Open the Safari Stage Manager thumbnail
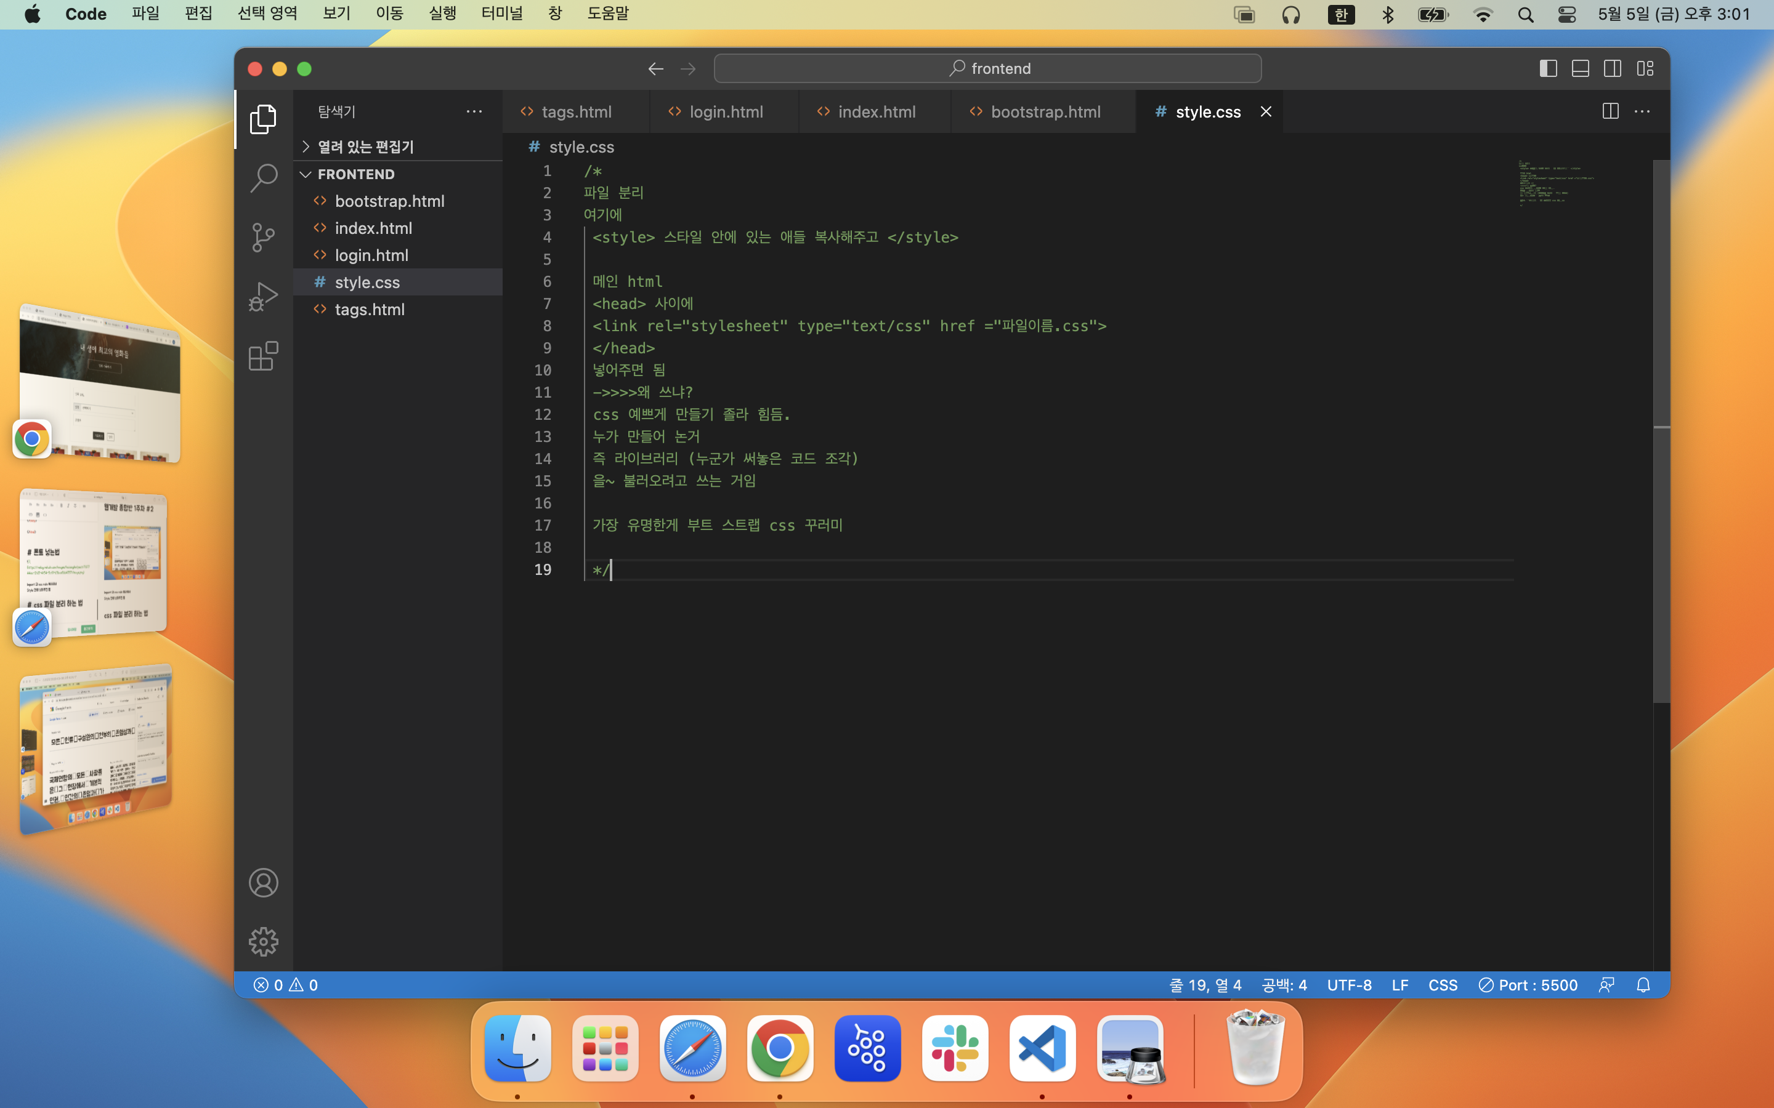The height and width of the screenshot is (1108, 1774). pyautogui.click(x=94, y=563)
